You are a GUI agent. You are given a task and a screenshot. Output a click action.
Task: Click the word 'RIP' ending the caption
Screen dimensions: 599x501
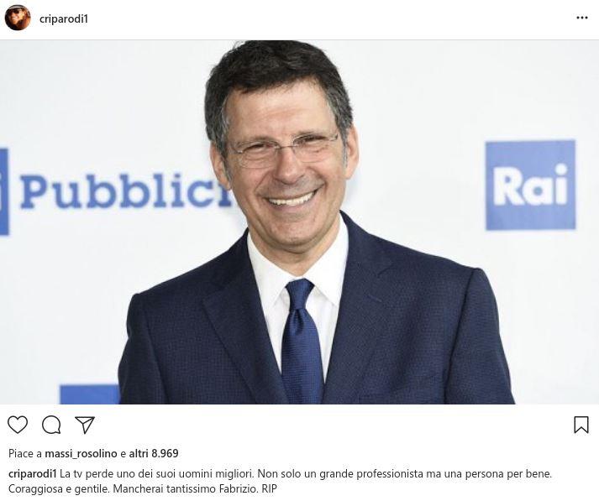(270, 488)
